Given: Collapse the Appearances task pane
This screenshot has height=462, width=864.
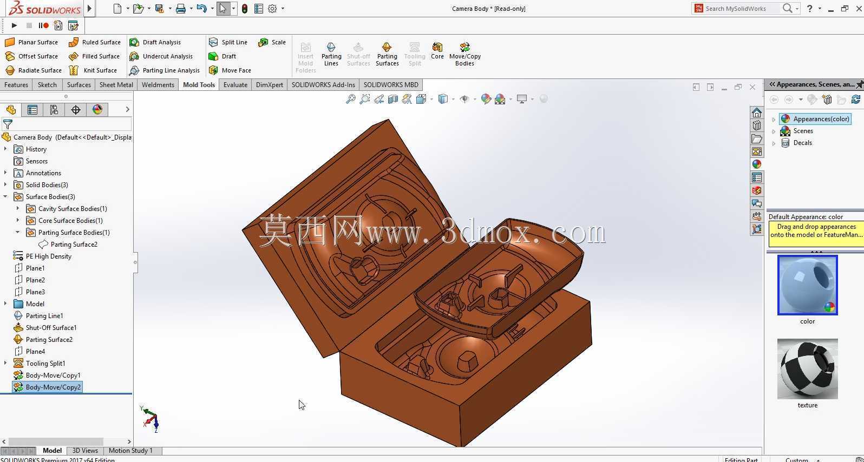Looking at the screenshot, I should pos(773,84).
